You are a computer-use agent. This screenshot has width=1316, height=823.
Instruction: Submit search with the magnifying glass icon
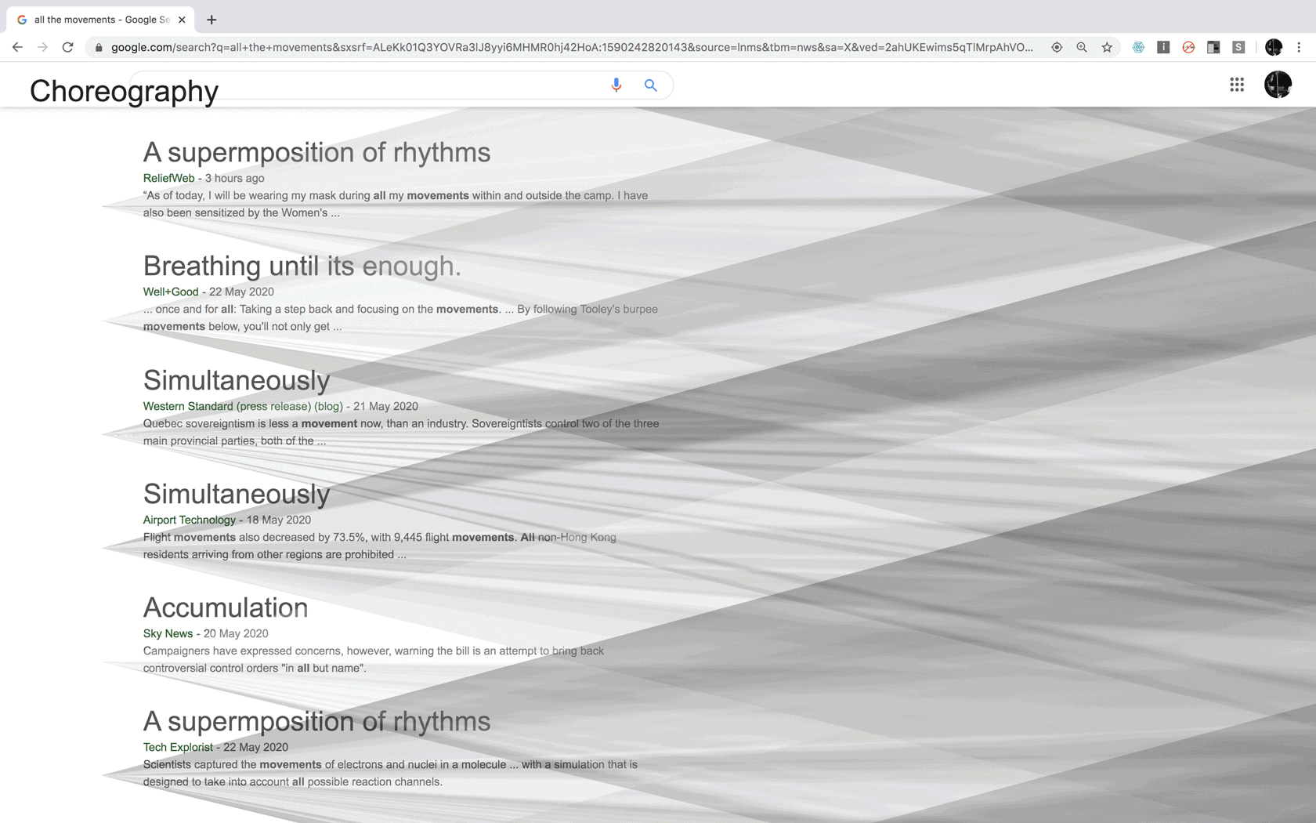650,85
